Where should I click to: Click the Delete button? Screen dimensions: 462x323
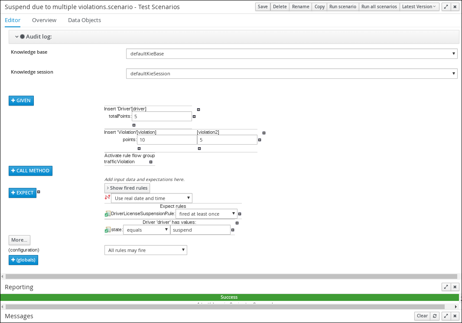[280, 7]
